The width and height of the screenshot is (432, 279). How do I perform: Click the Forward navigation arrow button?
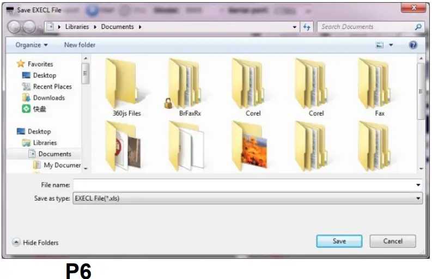click(29, 27)
